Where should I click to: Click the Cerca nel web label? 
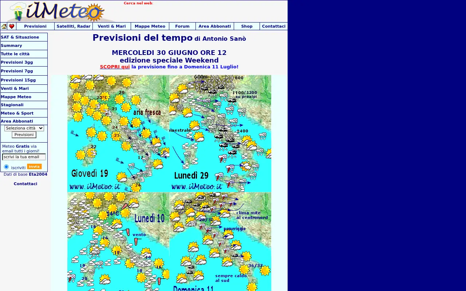coord(138,3)
